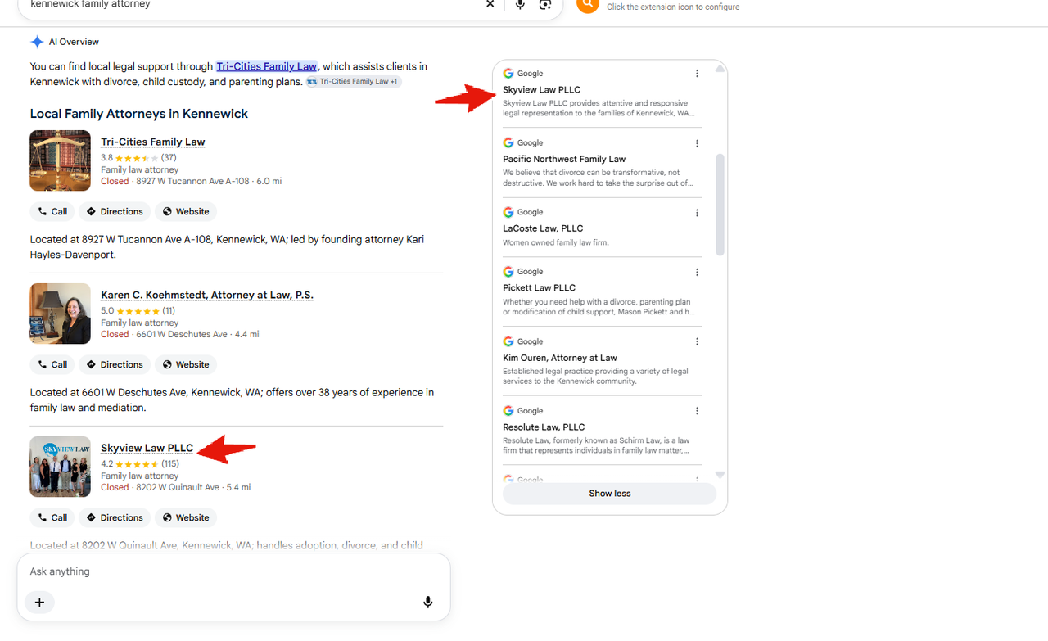Open the Resolute Law, PLLC source card
The image size is (1048, 641).
602,431
